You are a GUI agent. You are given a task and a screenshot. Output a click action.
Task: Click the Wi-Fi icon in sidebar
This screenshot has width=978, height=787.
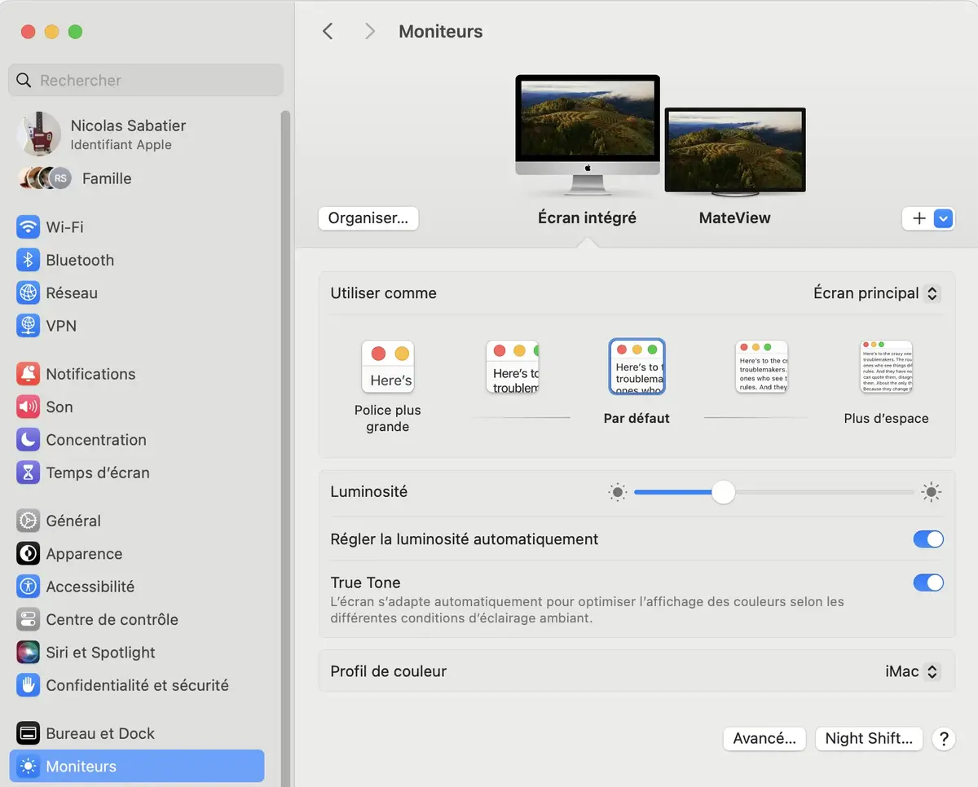29,227
